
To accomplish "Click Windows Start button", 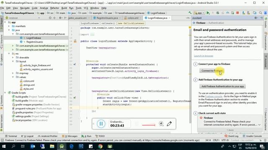I will pyautogui.click(x=4, y=146).
